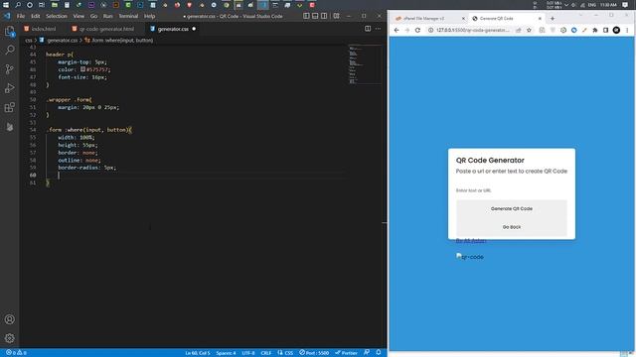Bookmark this page with the star icon

(529, 30)
